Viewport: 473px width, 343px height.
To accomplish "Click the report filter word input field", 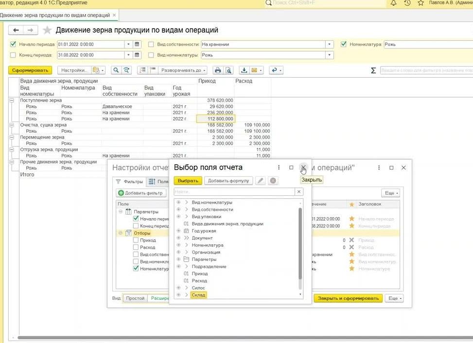I will (426, 70).
